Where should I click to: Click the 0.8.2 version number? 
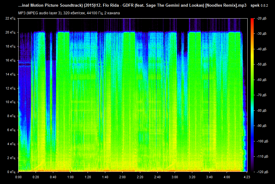[x=265, y=6]
